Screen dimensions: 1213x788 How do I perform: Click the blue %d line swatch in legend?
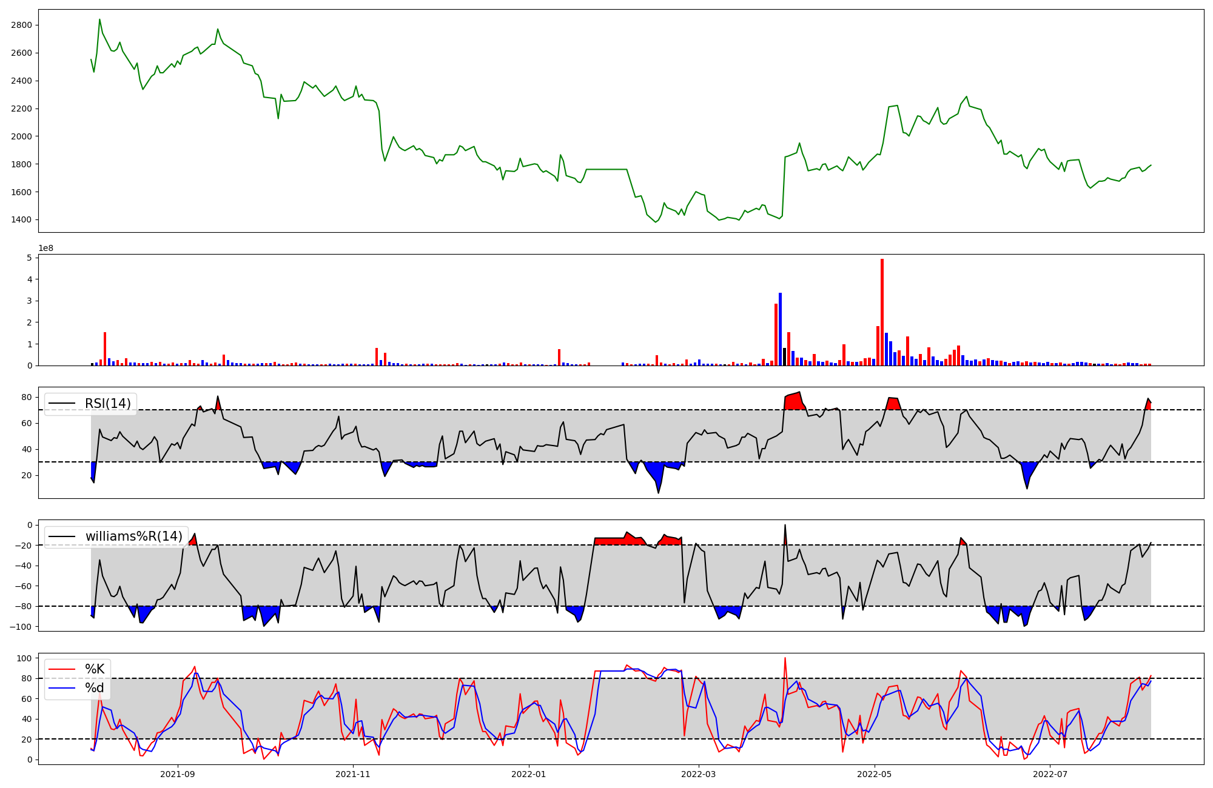pyautogui.click(x=62, y=688)
